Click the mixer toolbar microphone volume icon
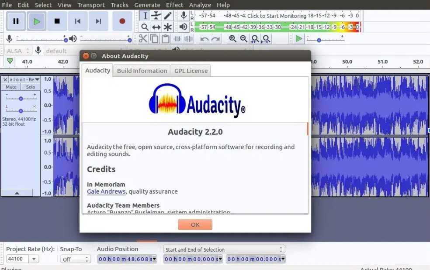This screenshot has height=270, width=430. click(x=9, y=39)
